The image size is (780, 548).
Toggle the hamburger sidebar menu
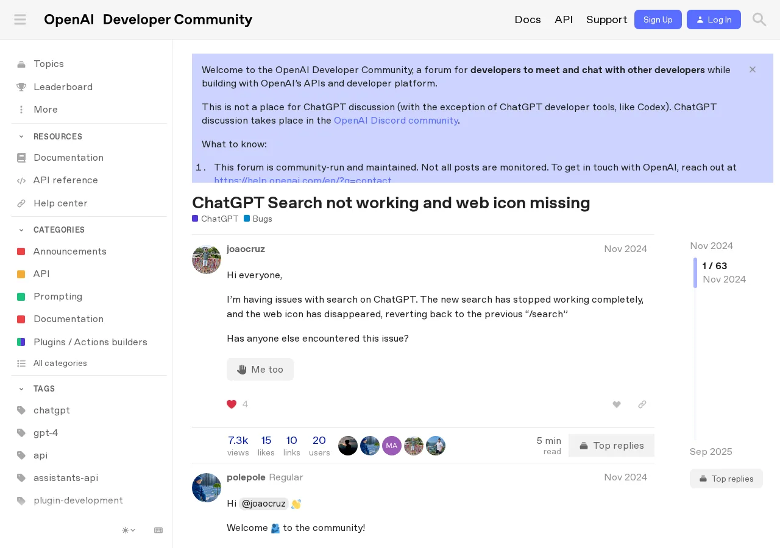click(20, 19)
